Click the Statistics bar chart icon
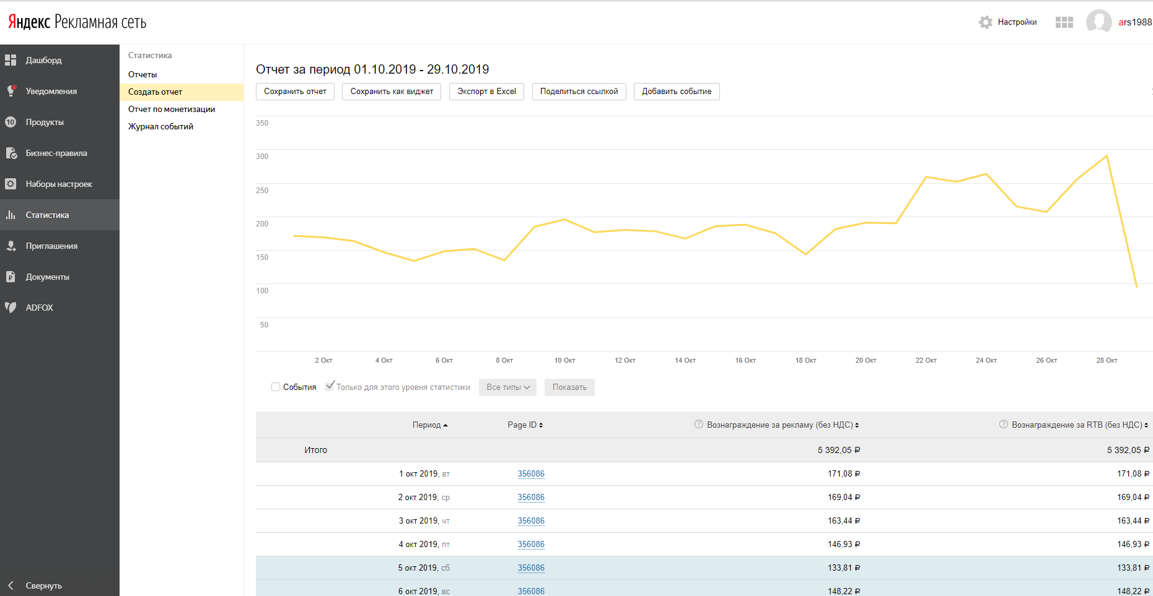The width and height of the screenshot is (1153, 596). pos(11,215)
